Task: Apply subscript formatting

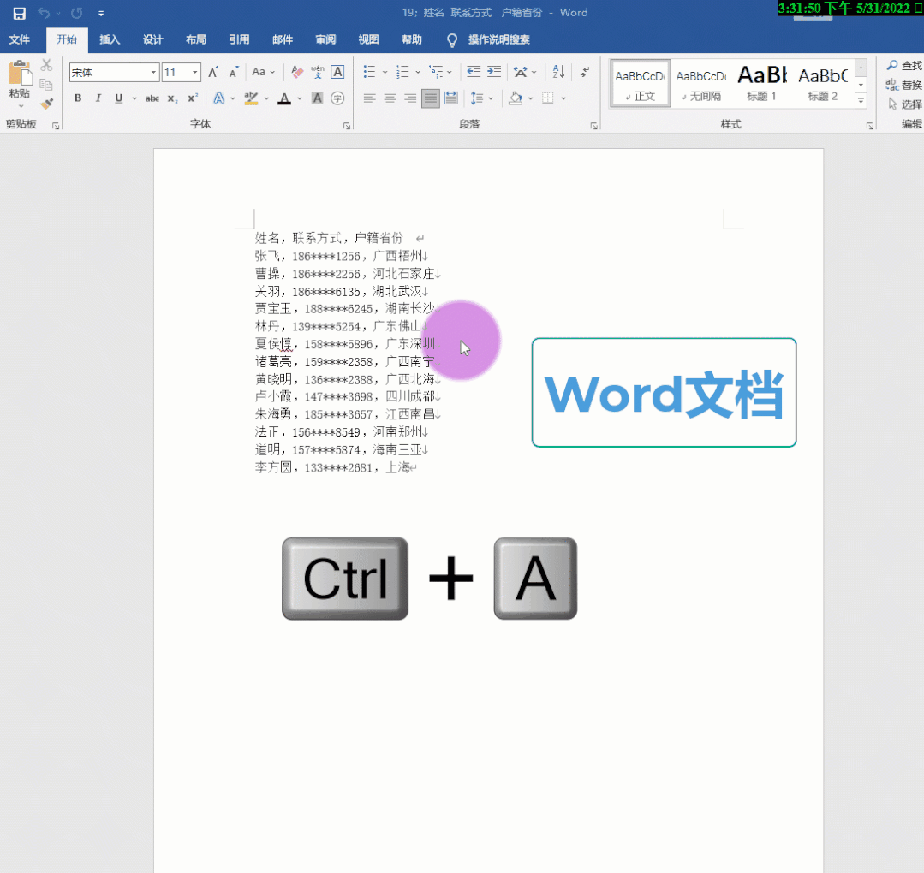Action: click(x=172, y=98)
